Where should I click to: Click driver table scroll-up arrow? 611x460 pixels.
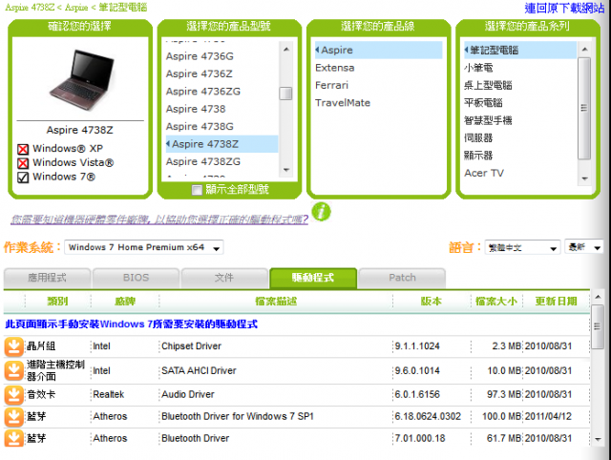pos(598,298)
